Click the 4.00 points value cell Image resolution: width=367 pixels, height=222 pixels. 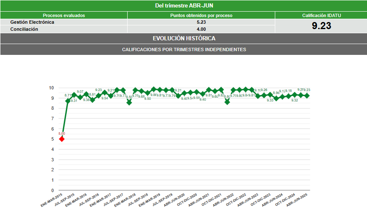click(201, 29)
